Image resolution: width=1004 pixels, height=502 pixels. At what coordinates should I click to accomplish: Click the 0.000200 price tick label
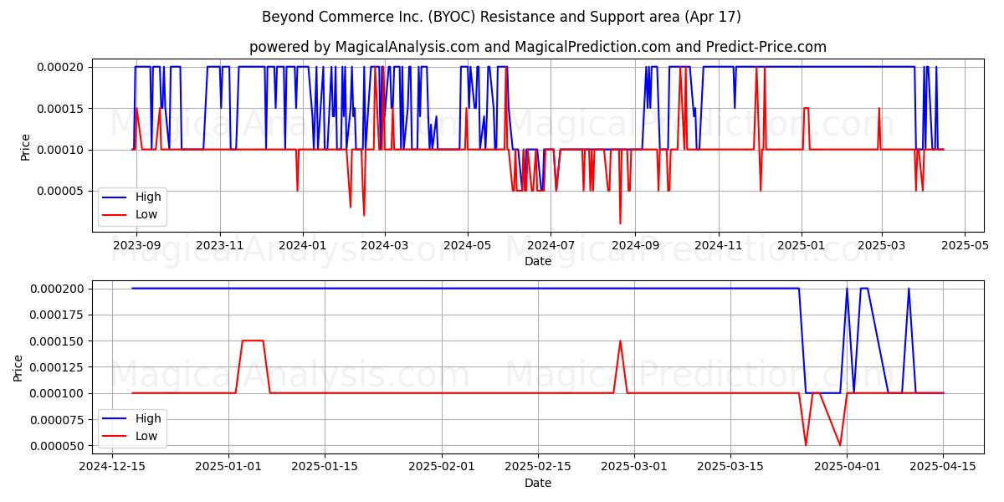tap(59, 289)
